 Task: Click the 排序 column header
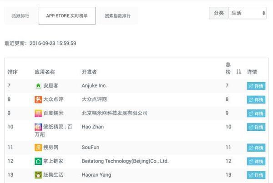coord(13,72)
